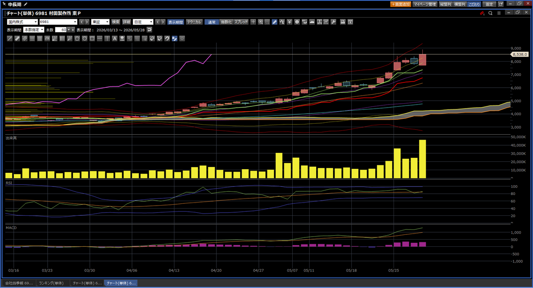The image size is (533, 288).
Task: Pick the horizontal line drawing tool
Action: point(100,39)
